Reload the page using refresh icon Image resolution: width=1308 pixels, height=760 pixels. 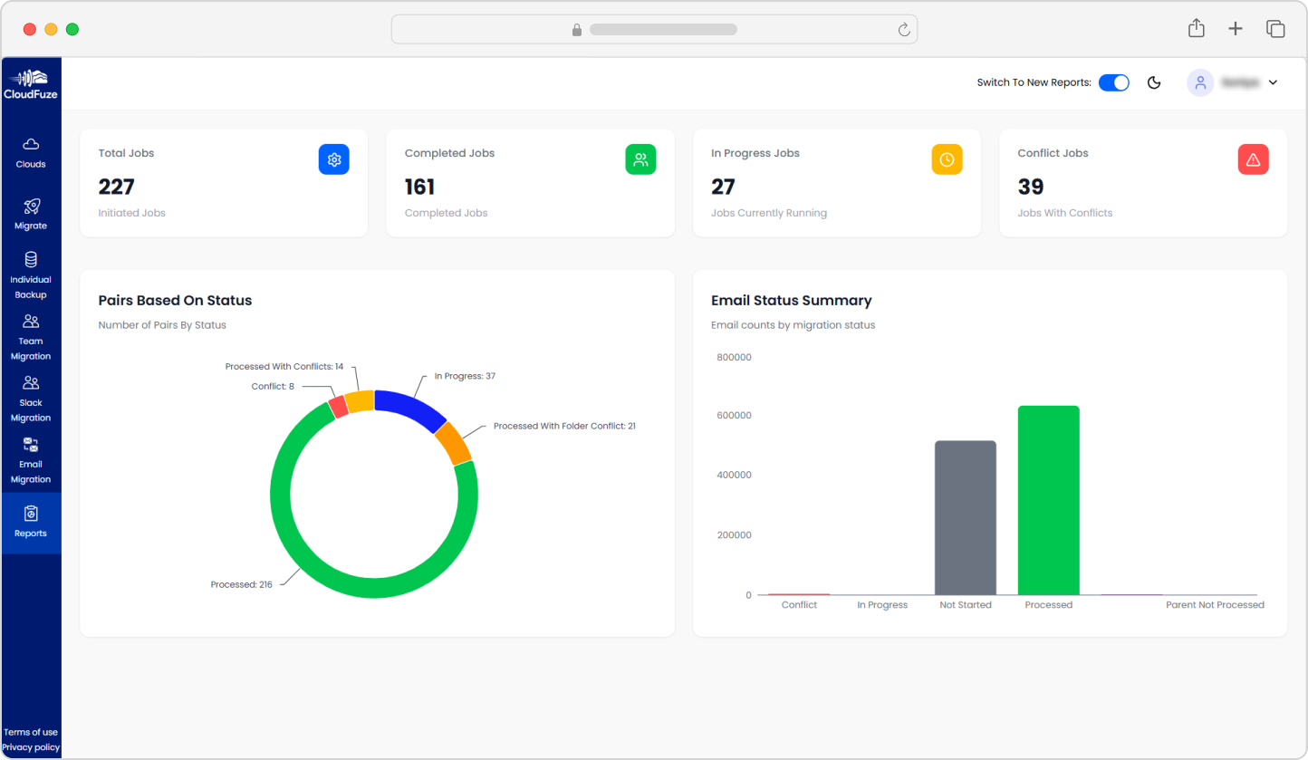pos(903,30)
